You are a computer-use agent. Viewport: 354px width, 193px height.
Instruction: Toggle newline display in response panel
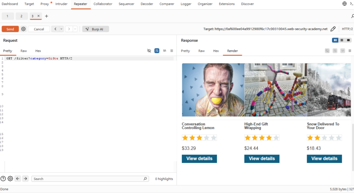(343, 51)
